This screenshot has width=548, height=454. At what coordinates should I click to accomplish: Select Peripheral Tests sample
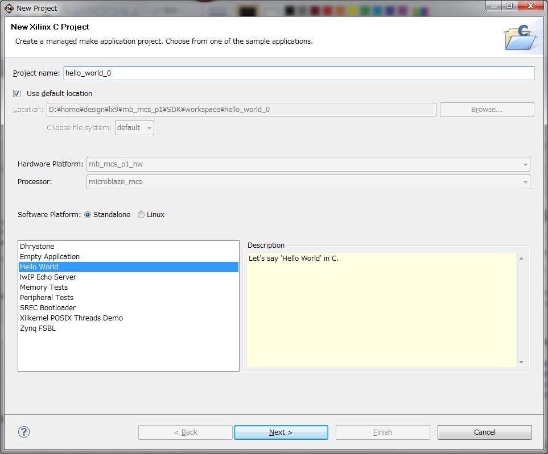coord(128,298)
